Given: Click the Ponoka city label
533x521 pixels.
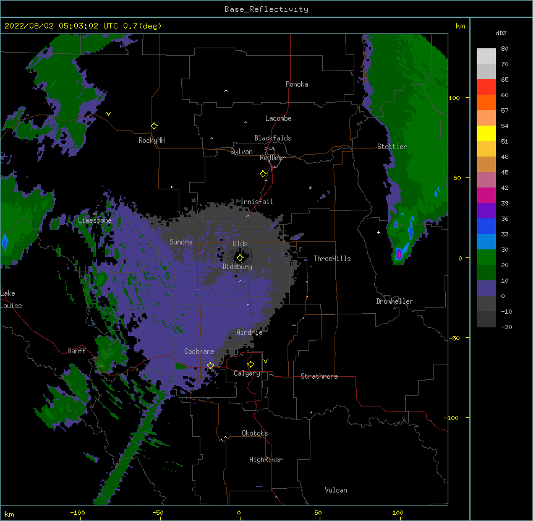Looking at the screenshot, I should [x=297, y=84].
